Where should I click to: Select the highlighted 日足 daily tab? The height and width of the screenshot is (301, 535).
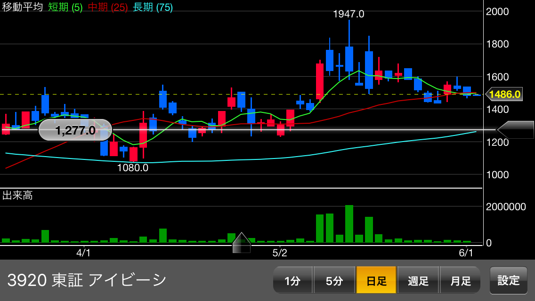click(376, 281)
